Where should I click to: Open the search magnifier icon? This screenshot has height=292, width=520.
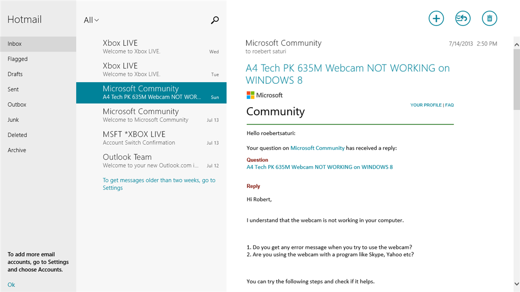coord(215,20)
